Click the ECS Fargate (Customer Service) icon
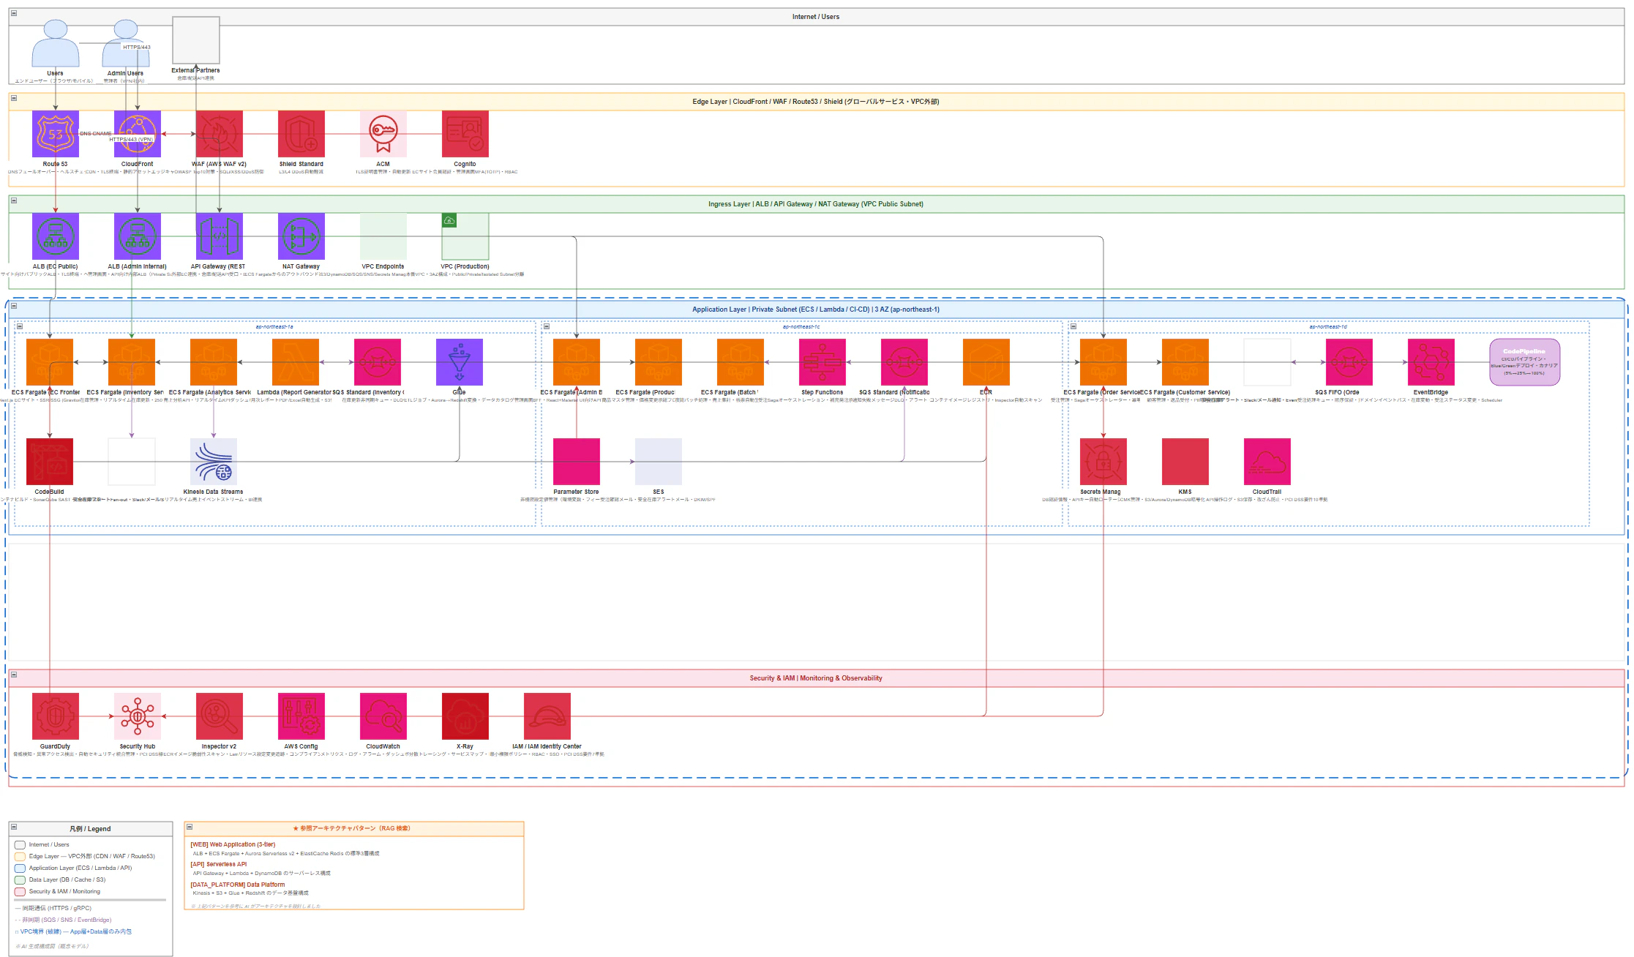This screenshot has width=1634, height=957. pos(1185,362)
